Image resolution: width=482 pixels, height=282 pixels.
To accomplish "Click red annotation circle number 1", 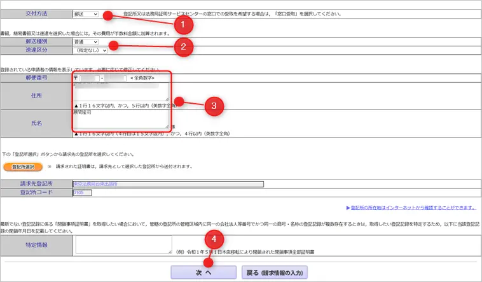I will point(184,25).
